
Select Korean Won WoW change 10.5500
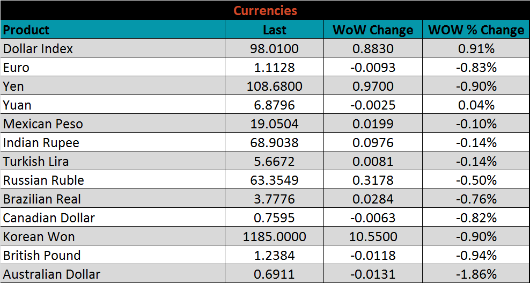click(x=373, y=237)
